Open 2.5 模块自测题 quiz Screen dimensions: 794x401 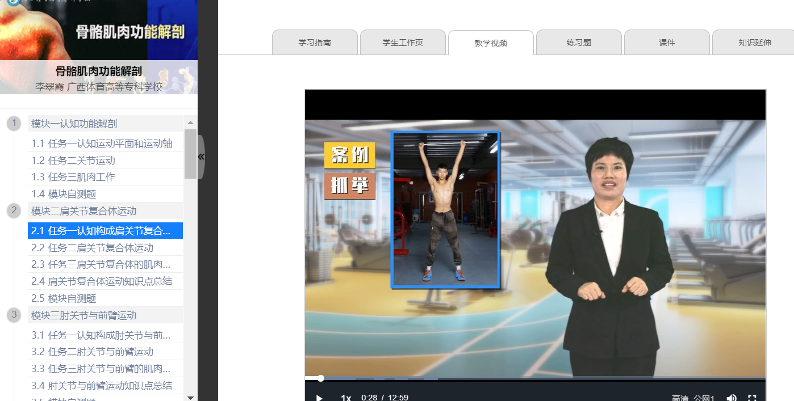(x=64, y=298)
